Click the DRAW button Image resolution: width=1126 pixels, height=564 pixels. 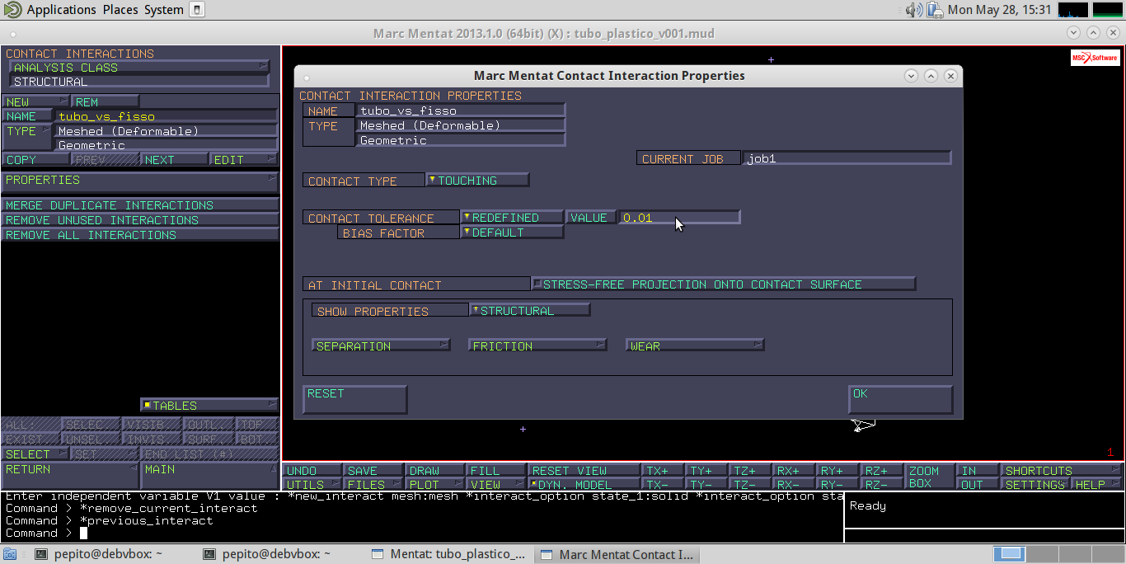coord(434,470)
